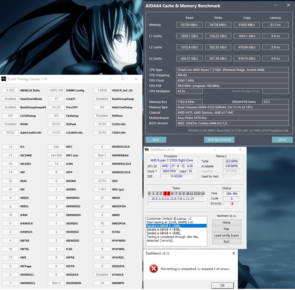The width and height of the screenshot is (295, 290).
Task: Save the AIDA64 benchmark results
Action: 156,140
